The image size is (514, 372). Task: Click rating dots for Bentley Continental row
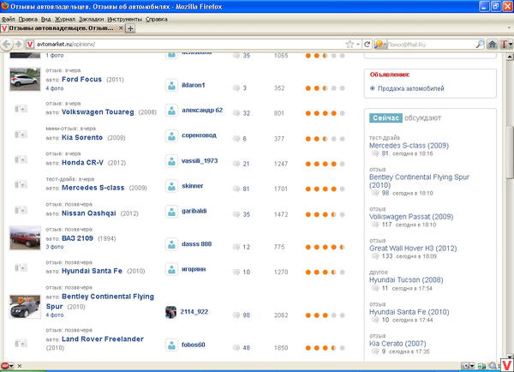pos(325,315)
